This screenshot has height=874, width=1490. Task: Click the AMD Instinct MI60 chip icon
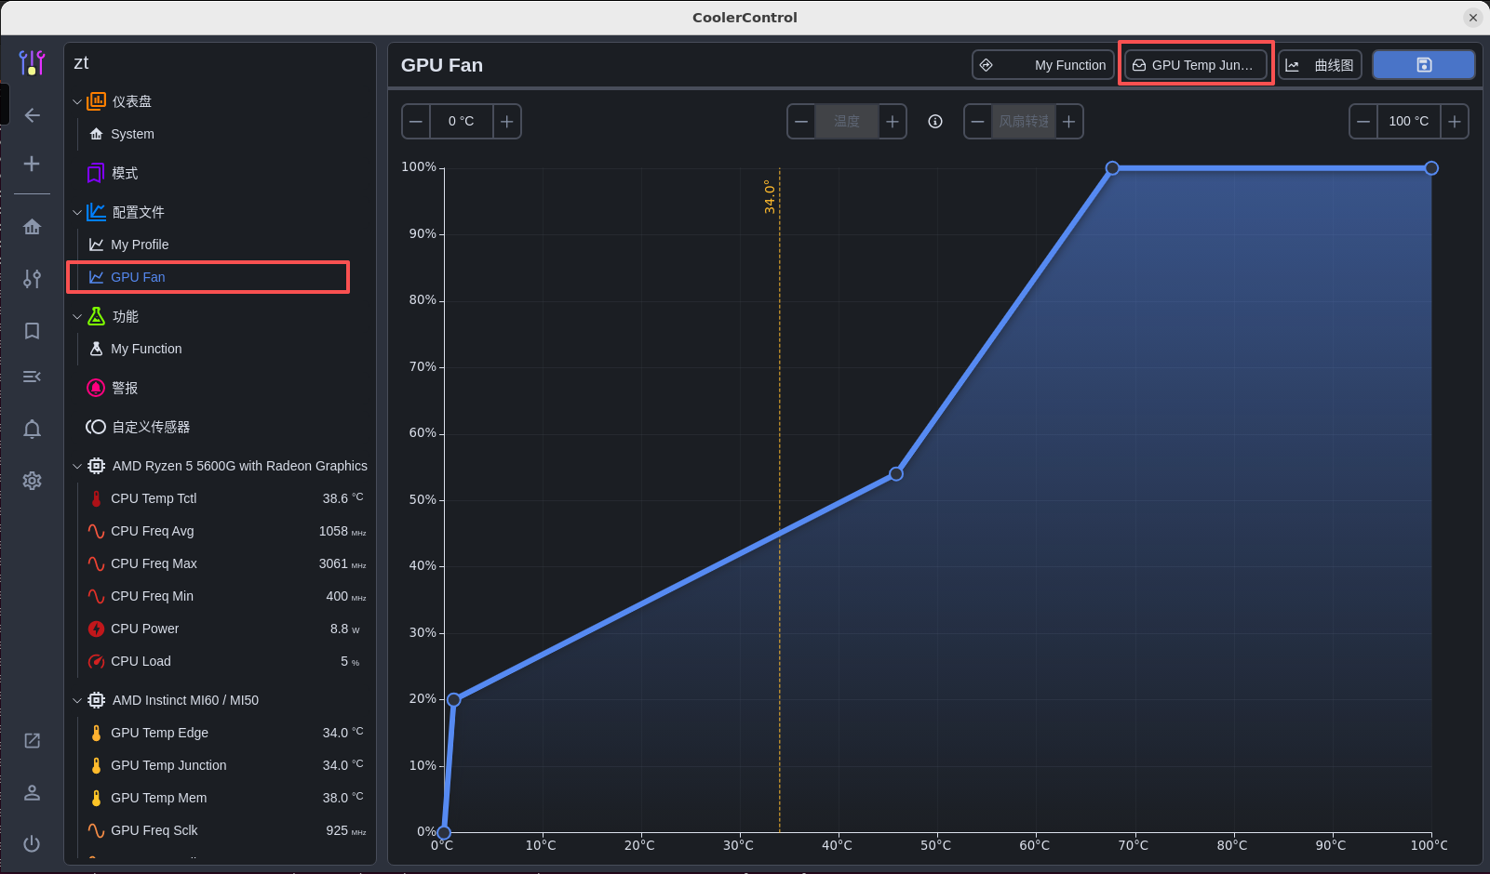point(96,700)
